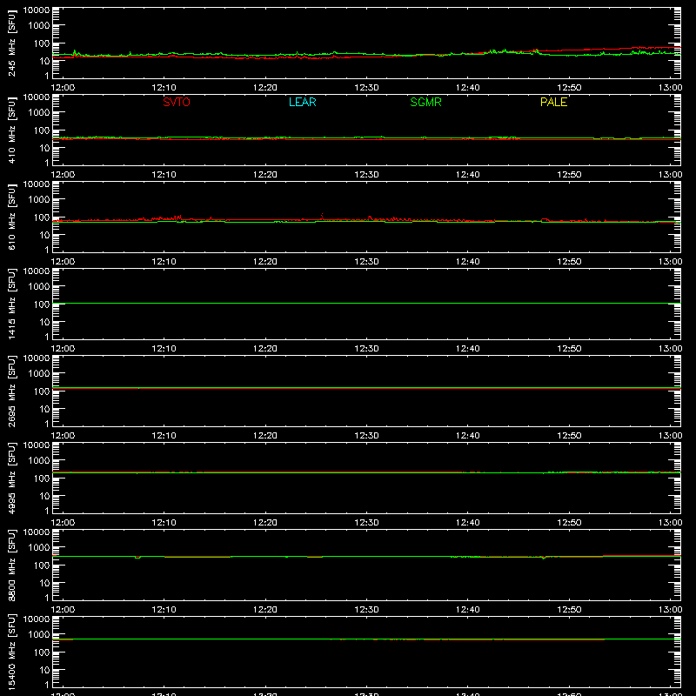Click 12:20 tick label under 245 MHz plot

click(x=265, y=88)
